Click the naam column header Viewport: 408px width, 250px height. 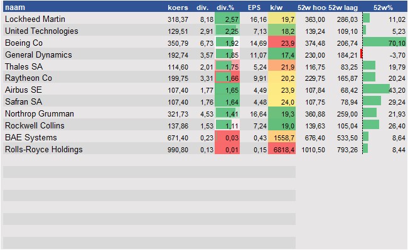pyautogui.click(x=15, y=8)
